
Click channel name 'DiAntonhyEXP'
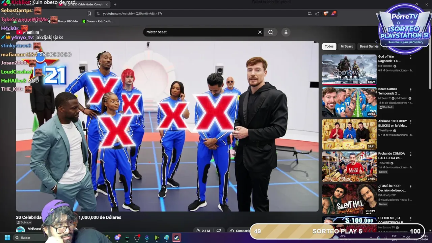386,195
